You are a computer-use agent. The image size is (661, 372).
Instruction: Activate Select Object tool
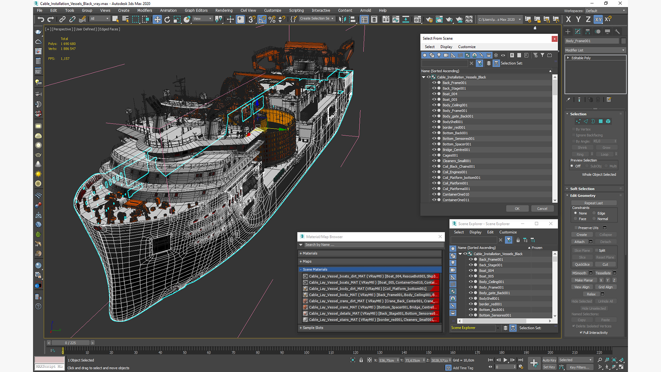tap(115, 20)
